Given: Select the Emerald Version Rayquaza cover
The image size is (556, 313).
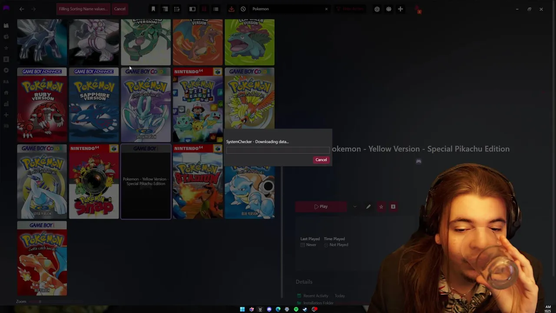Looking at the screenshot, I should [x=146, y=42].
